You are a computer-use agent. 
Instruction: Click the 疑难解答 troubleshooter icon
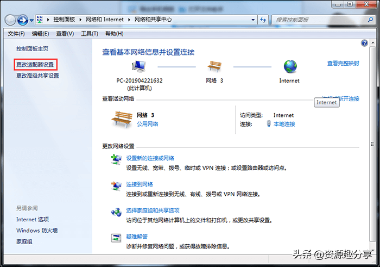[116, 238]
